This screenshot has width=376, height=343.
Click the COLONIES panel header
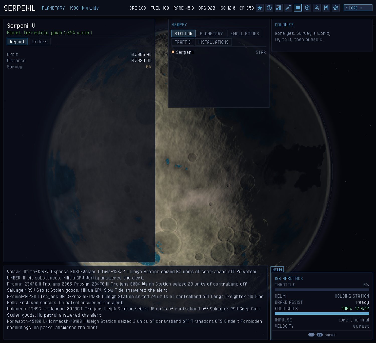point(284,25)
